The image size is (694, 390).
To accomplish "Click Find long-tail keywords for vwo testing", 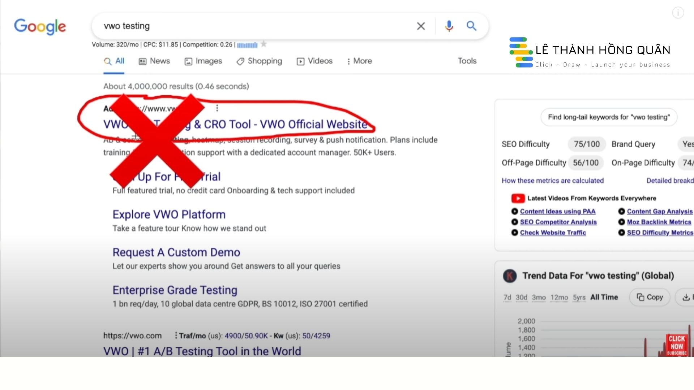I will (609, 117).
